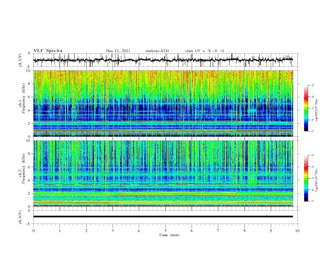335x259 pixels.
Task: Click the ch.1 PSD color scale bar
Action: (306, 108)
